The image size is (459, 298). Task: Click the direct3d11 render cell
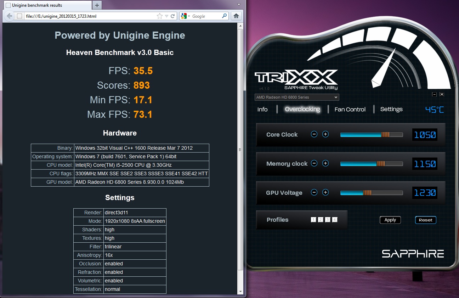(x=135, y=213)
